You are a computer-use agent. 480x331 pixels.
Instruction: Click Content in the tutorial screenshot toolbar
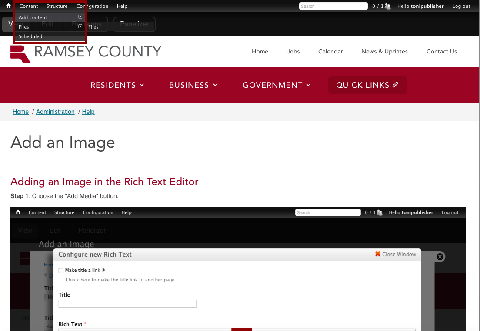point(37,212)
